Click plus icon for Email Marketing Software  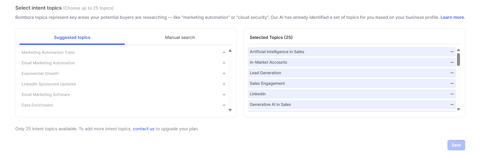(x=224, y=95)
